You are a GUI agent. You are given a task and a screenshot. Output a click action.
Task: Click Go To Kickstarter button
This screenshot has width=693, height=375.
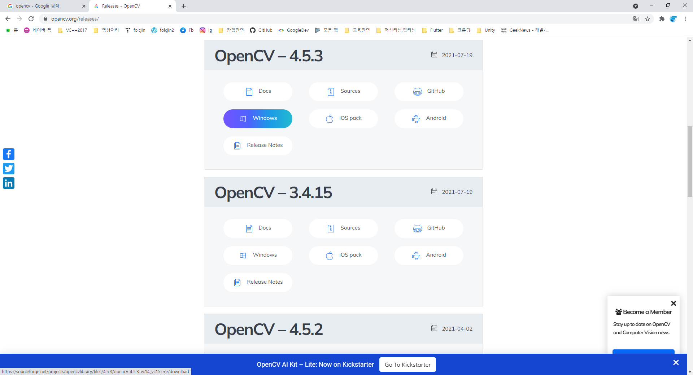407,365
